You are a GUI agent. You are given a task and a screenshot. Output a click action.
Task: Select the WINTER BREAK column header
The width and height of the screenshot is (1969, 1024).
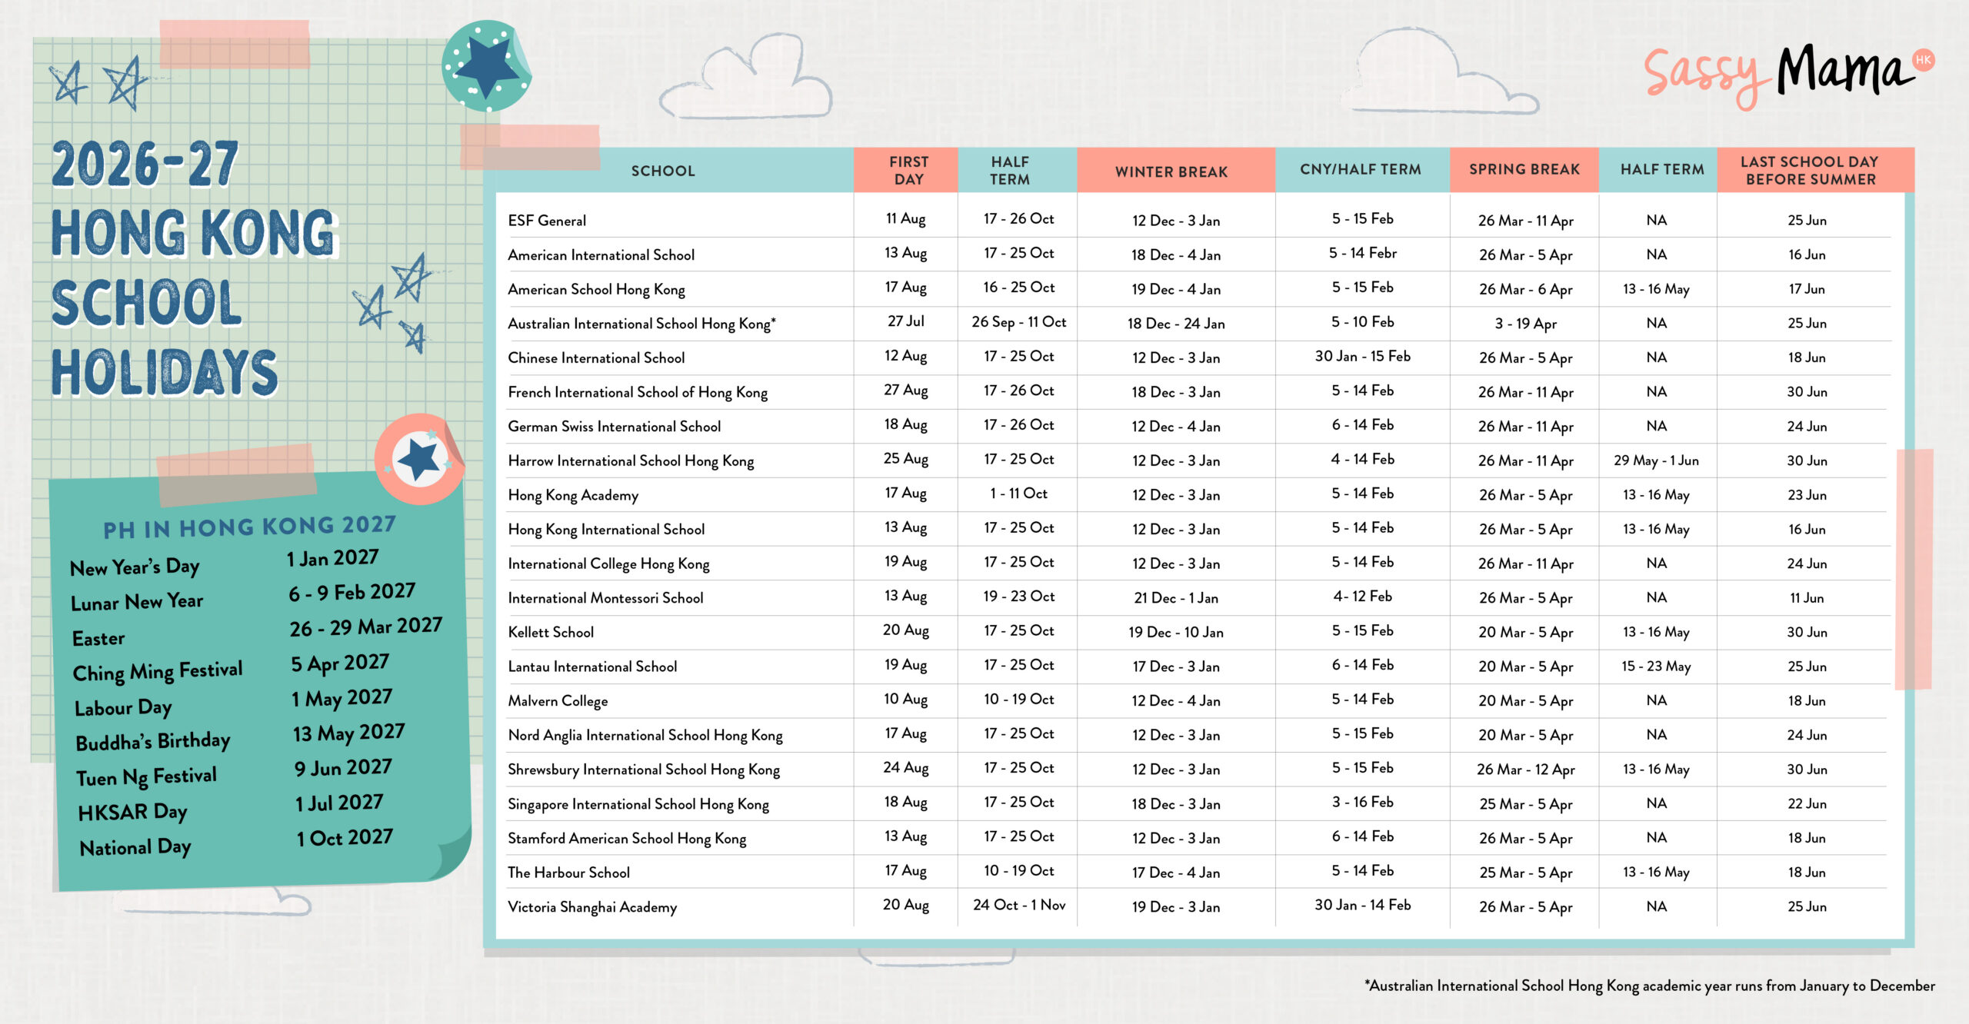coord(1171,171)
